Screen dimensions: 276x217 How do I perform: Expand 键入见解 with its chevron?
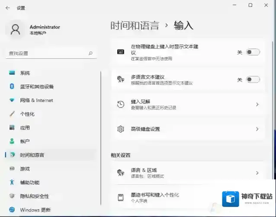[x=257, y=105]
